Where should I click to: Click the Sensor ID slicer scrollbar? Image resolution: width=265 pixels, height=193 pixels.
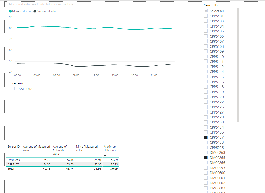coord(238,65)
